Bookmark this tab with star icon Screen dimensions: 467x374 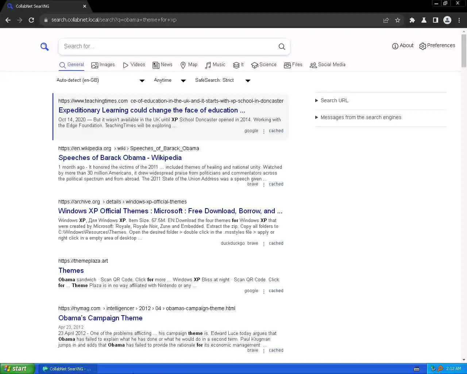pyautogui.click(x=398, y=20)
